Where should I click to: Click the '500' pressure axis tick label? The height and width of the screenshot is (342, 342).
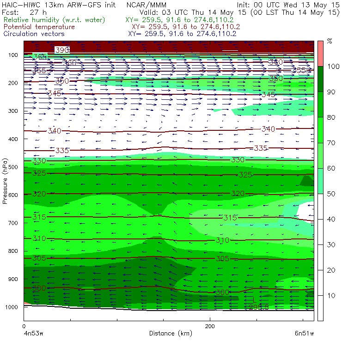click(x=13, y=167)
